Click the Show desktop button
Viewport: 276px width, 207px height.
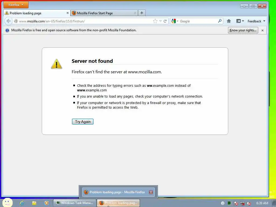pos(274,203)
